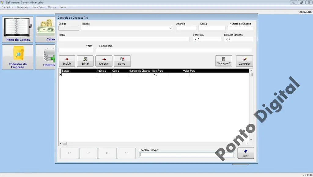Screen dimensions: 313x177
Task: Click the Compensar? calculator button
Action: 223,61
